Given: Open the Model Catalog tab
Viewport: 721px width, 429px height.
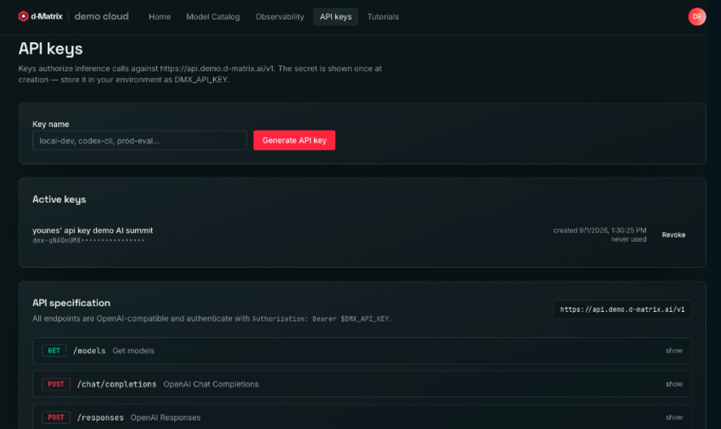Looking at the screenshot, I should (213, 16).
